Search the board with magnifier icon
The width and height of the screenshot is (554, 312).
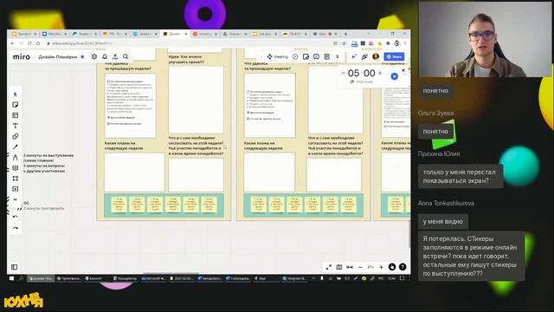click(x=126, y=56)
